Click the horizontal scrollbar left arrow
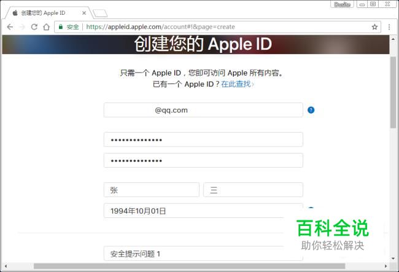 (x=6, y=266)
